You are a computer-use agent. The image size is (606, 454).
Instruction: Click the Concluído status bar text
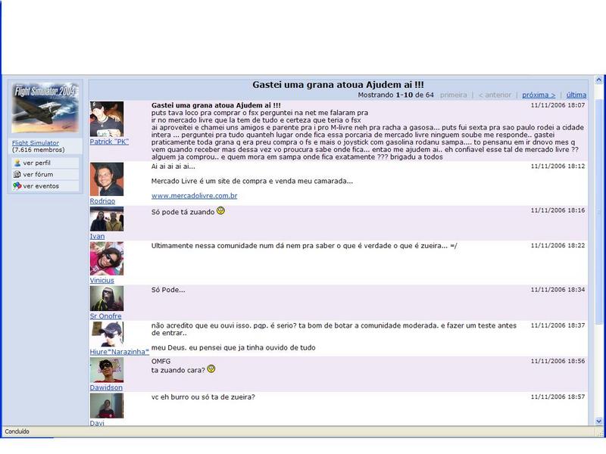pos(17,431)
